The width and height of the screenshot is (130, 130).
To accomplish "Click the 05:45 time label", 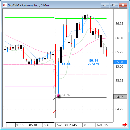I will point(46,125).
